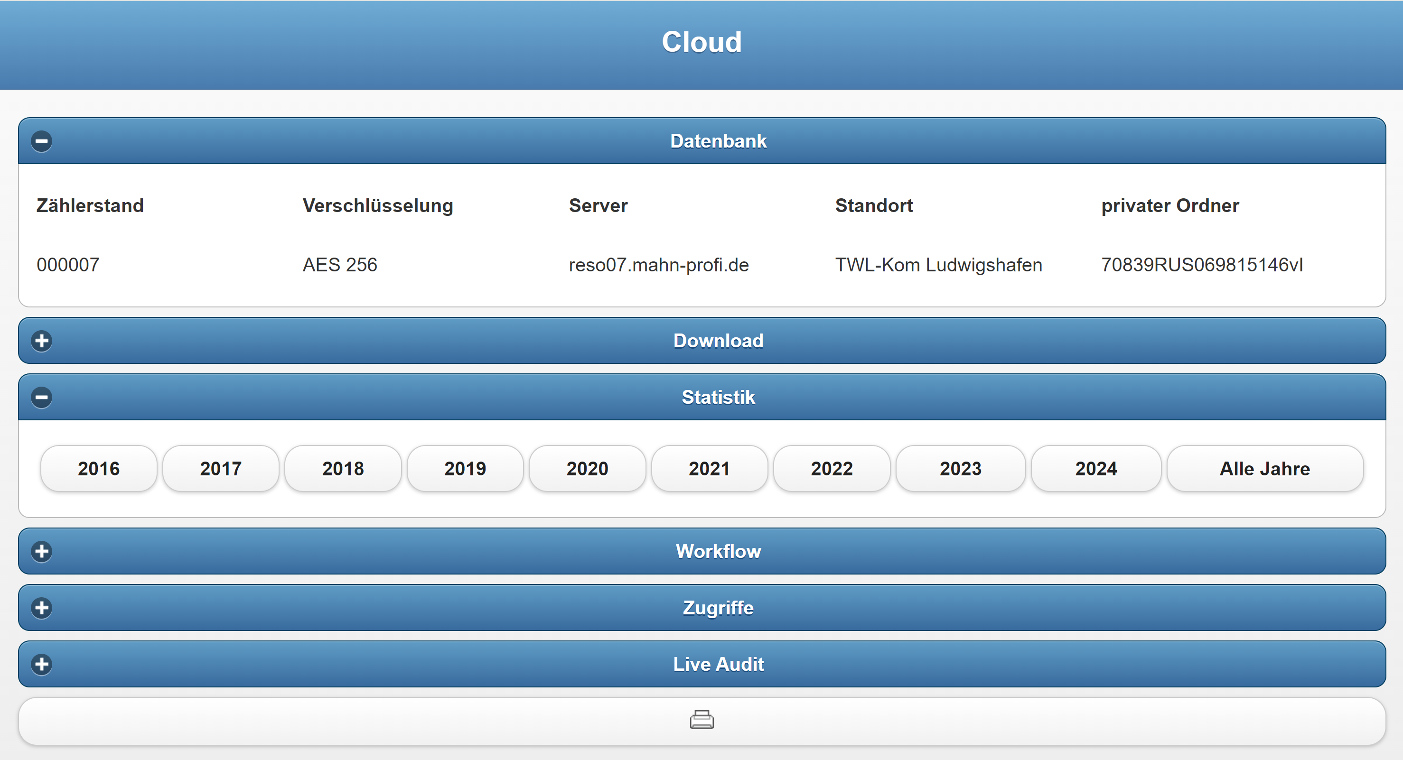Open the Workflow section header

click(x=718, y=551)
